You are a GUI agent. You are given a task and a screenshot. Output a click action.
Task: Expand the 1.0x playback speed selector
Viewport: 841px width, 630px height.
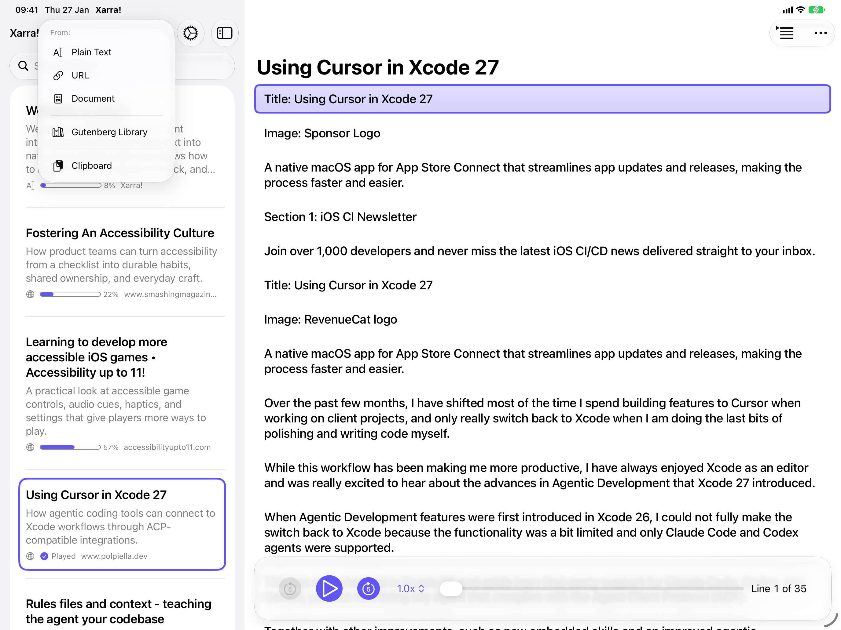(x=411, y=588)
